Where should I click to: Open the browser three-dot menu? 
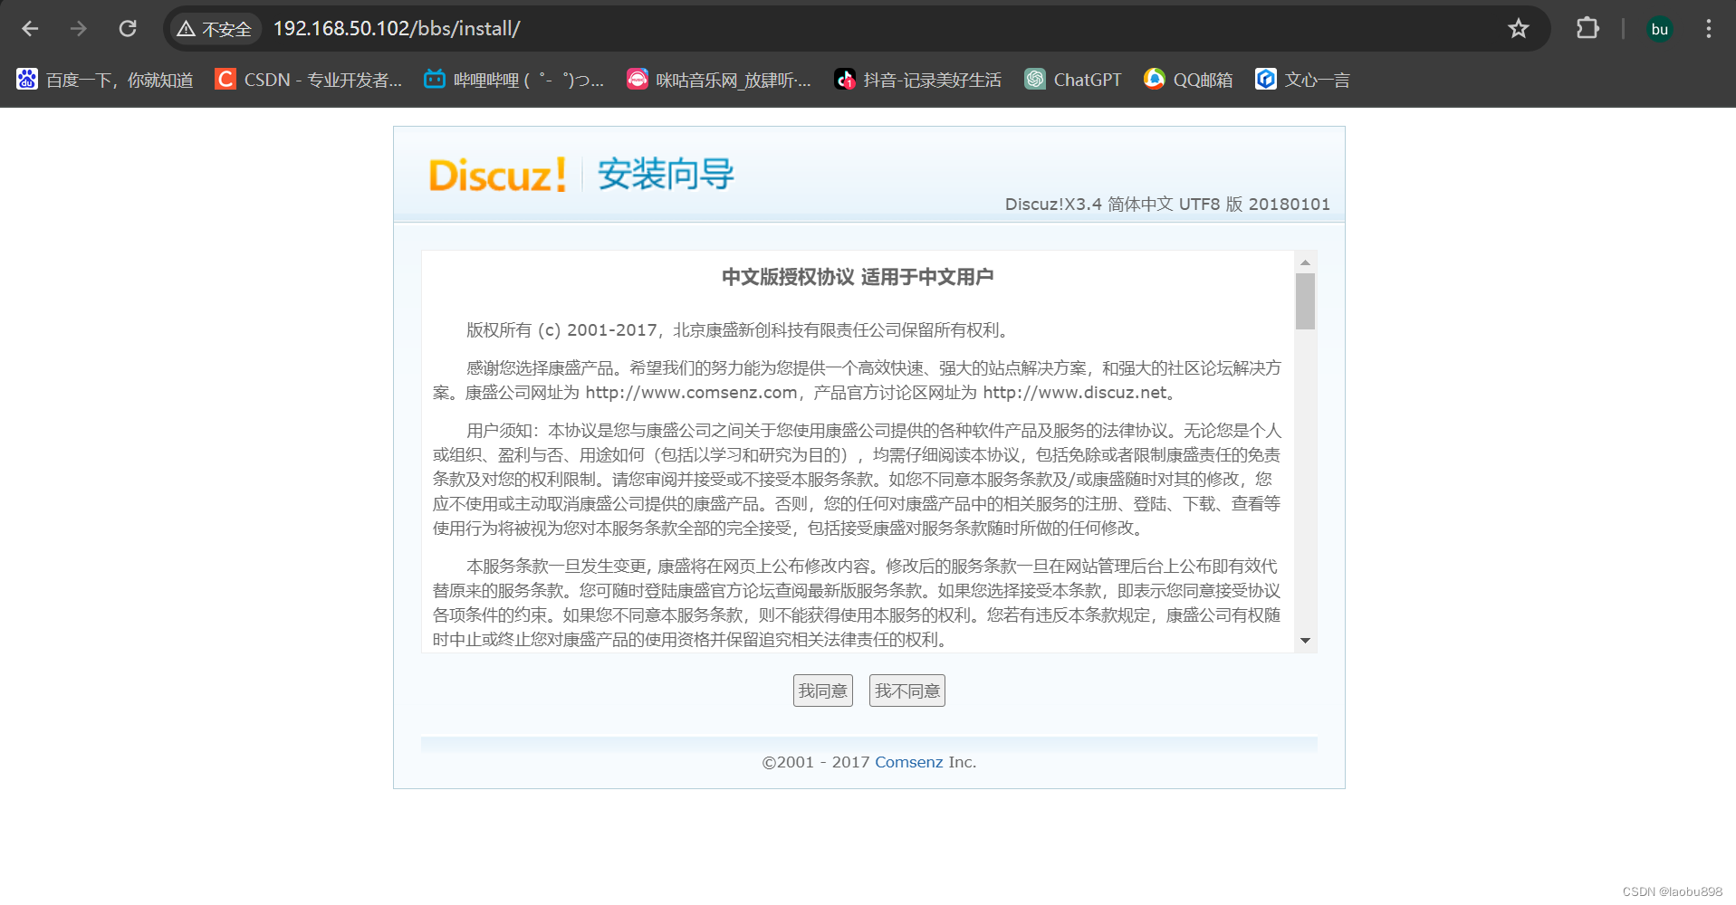pyautogui.click(x=1709, y=29)
